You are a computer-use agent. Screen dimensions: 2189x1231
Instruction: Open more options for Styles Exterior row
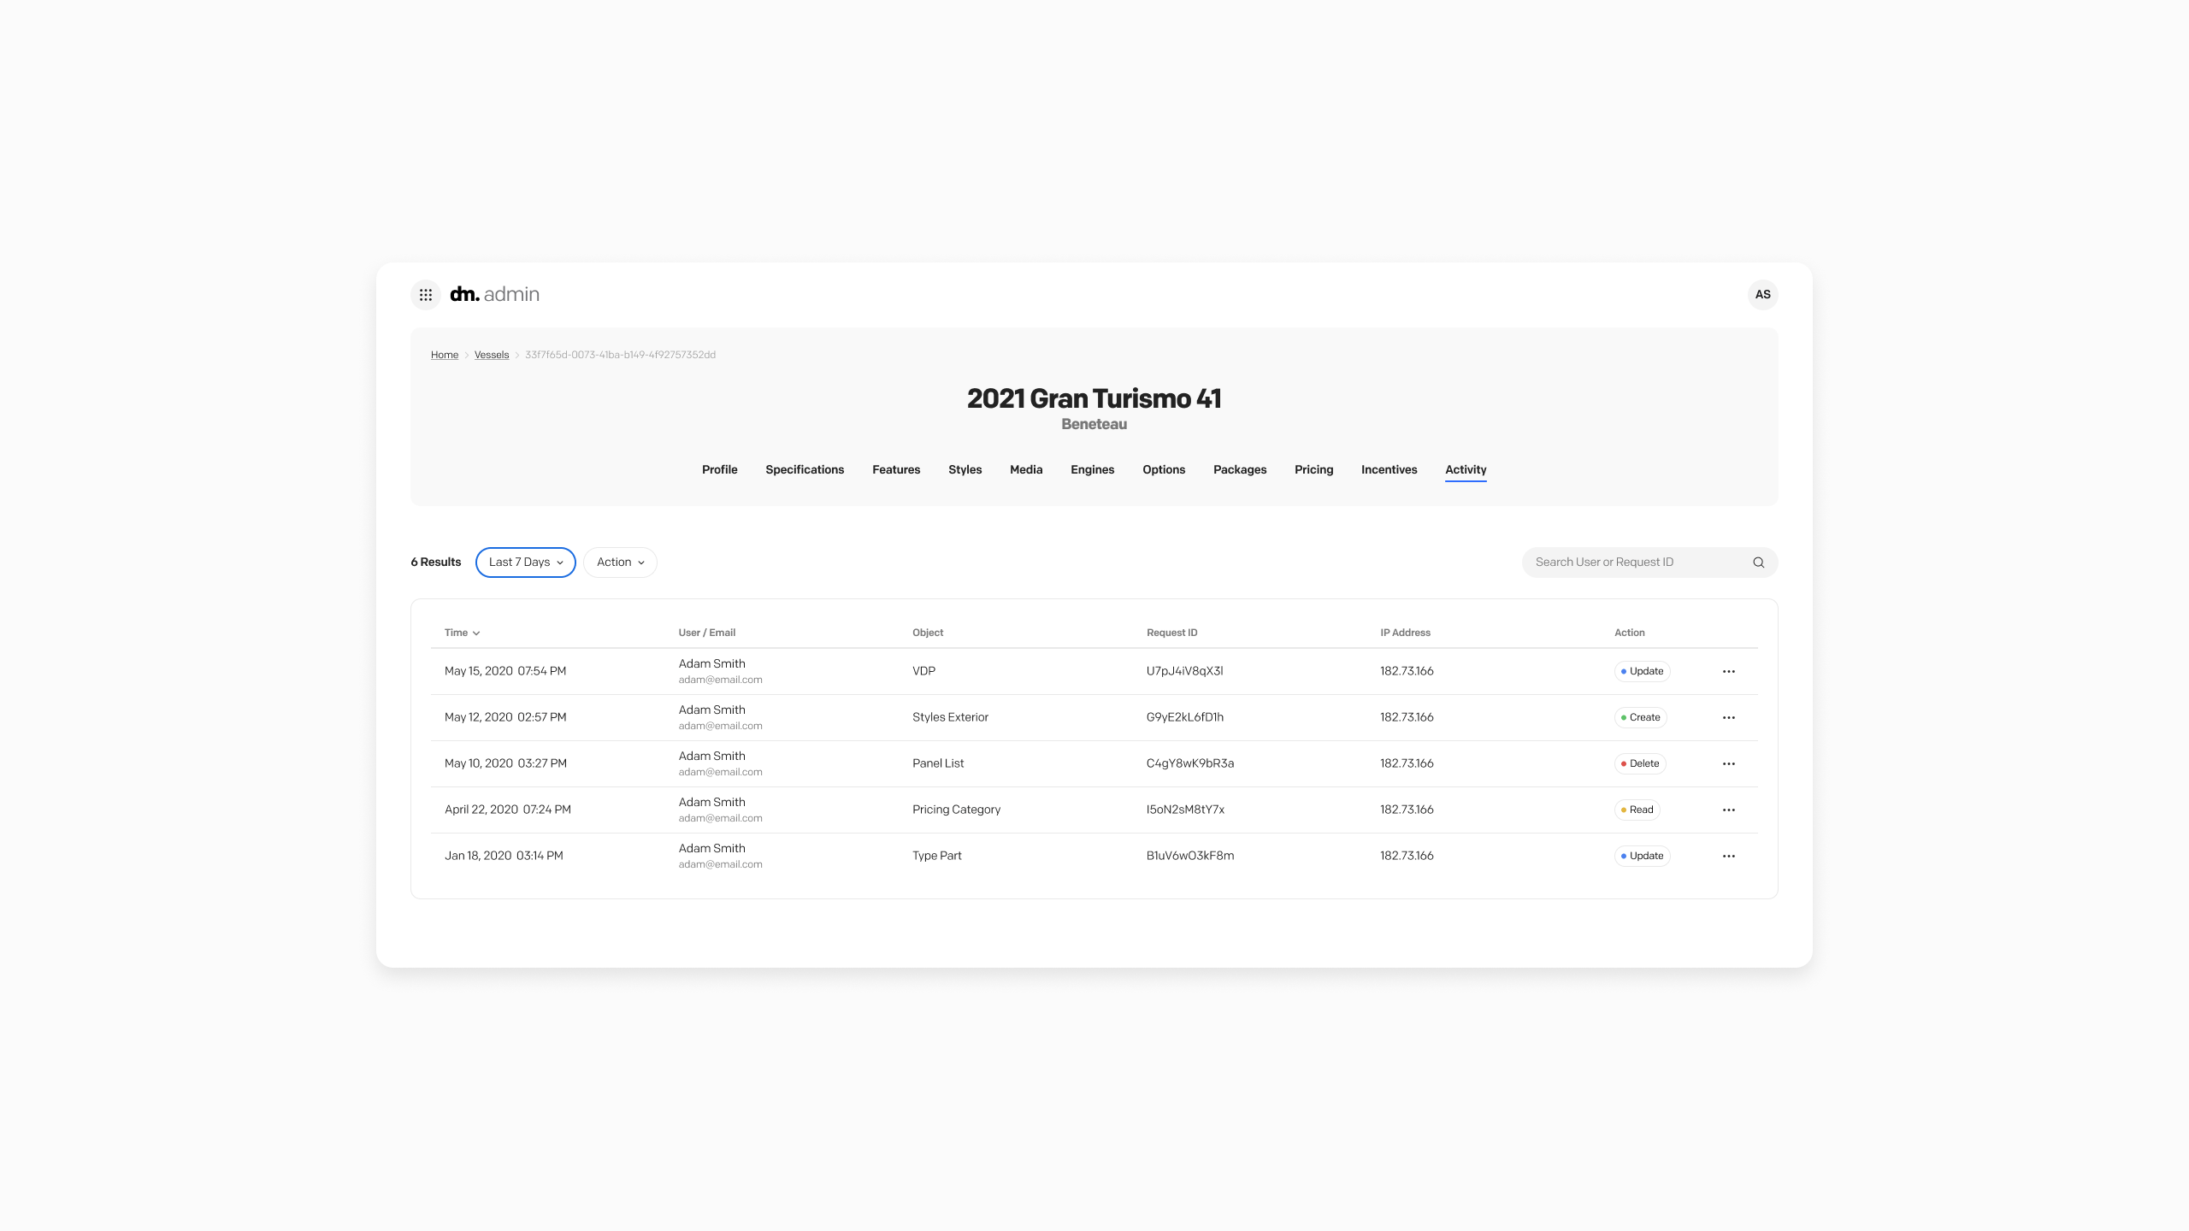click(1728, 717)
